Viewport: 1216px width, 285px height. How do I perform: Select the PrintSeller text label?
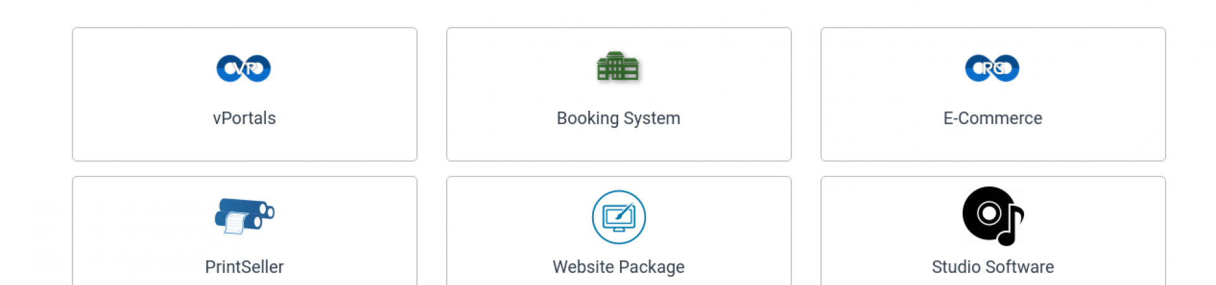(244, 267)
